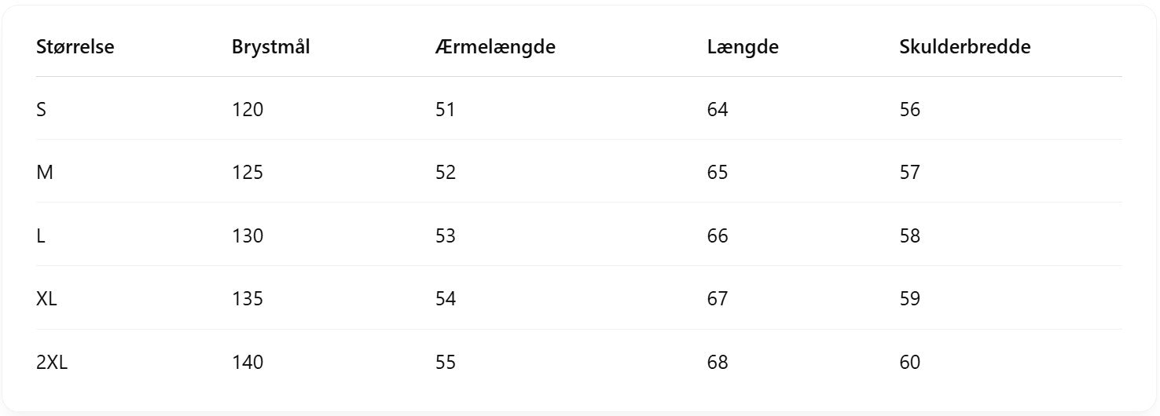
Task: Click shoulder width value 58
Action: tap(910, 236)
